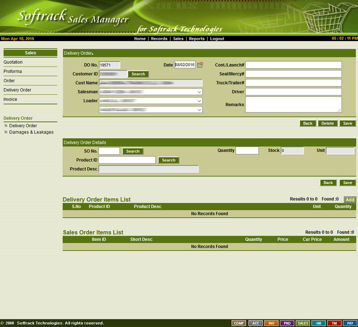Viewport: 358px width, 327px height.
Task: Click the Truck/Trailer# input field
Action: coord(293,83)
